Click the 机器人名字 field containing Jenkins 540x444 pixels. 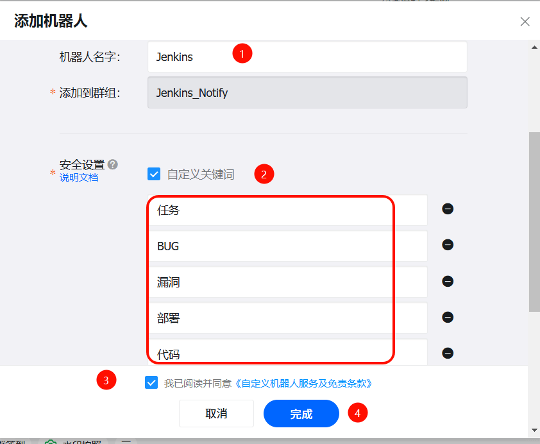307,57
